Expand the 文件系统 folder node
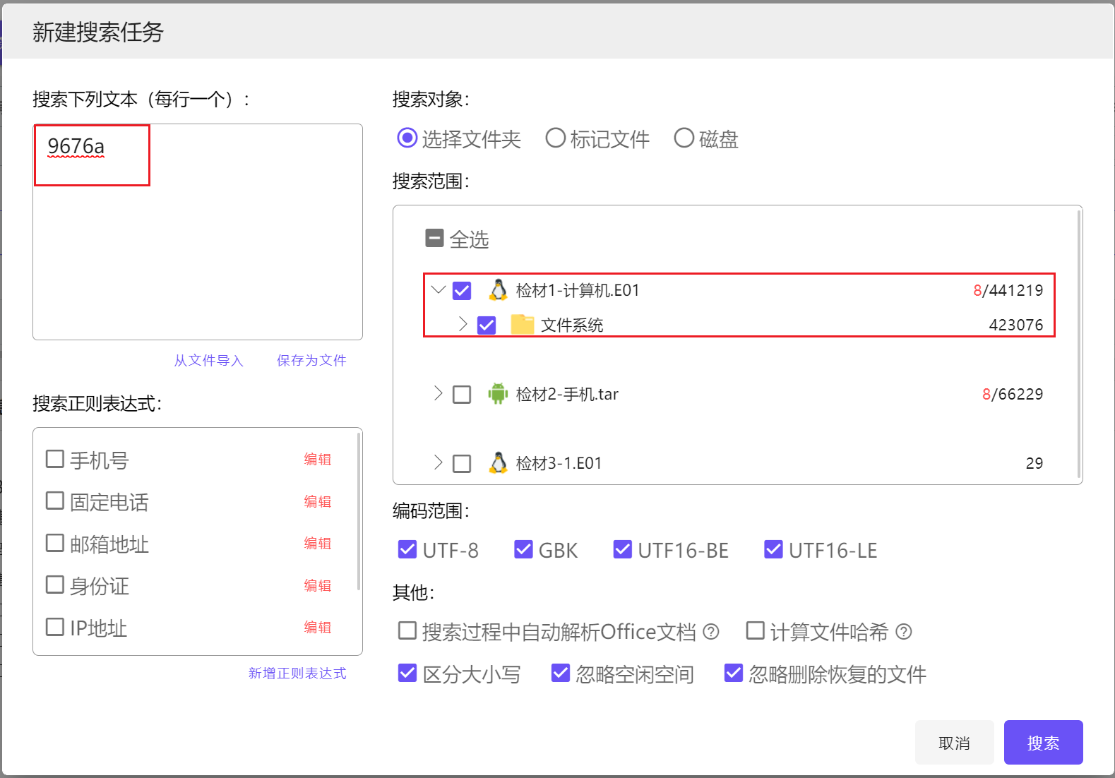The height and width of the screenshot is (778, 1115). coord(463,325)
